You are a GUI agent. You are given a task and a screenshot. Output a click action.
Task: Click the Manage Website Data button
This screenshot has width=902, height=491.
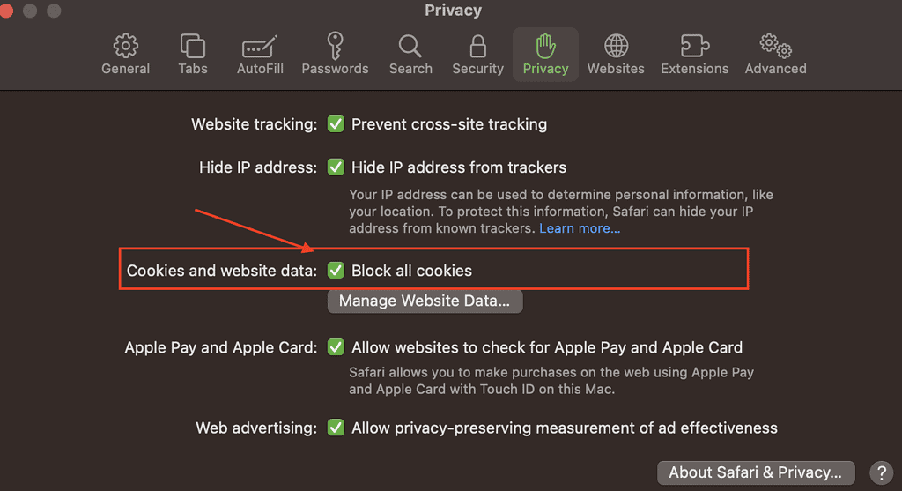[425, 301]
